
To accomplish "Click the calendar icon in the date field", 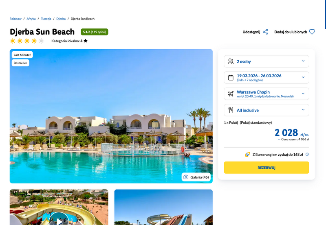I will click(x=231, y=78).
